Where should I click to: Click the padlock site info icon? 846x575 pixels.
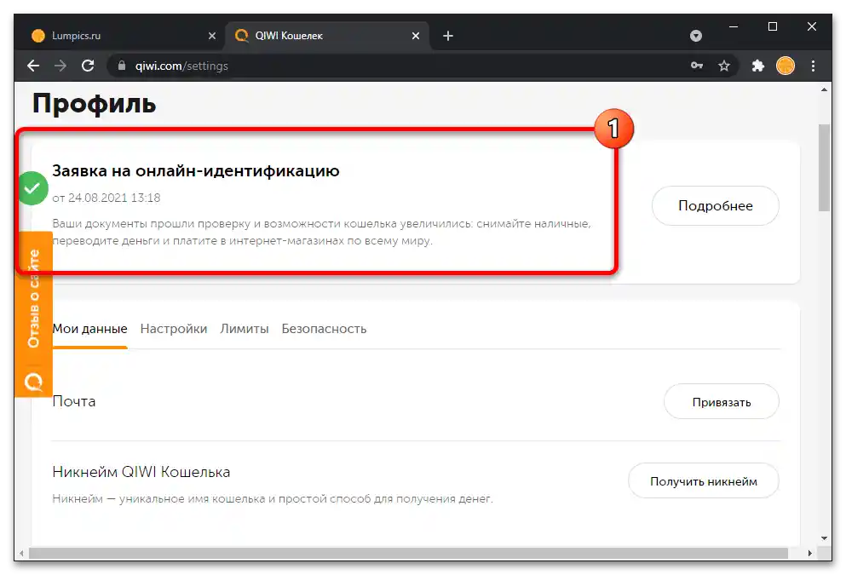coord(122,66)
